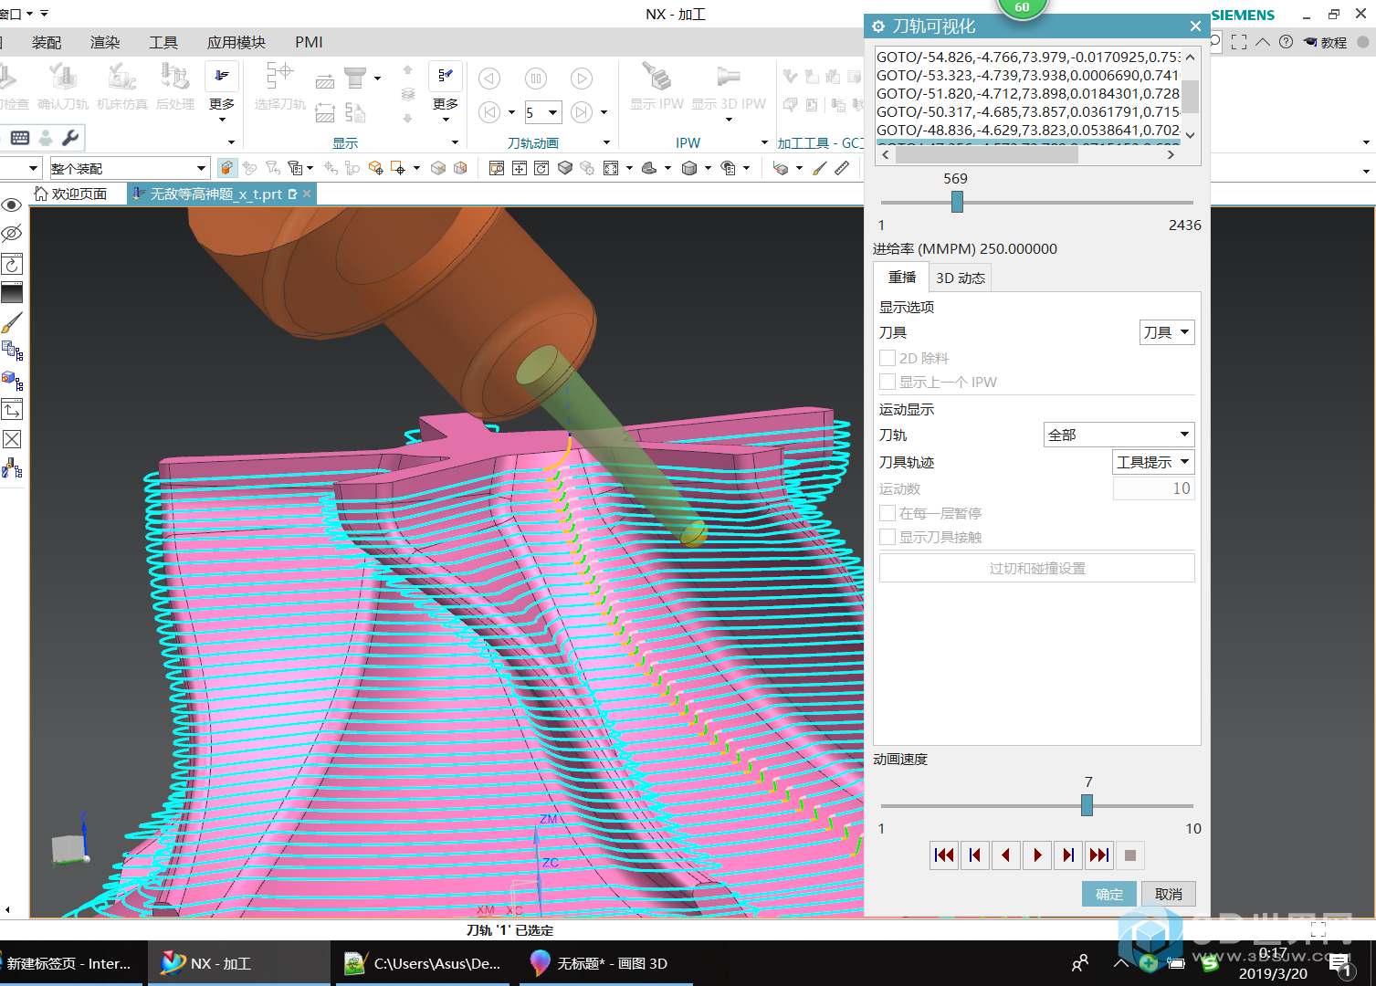Screen dimensions: 1376x986
Task: Click the measure ruler icon in the view toolbar
Action: point(842,168)
